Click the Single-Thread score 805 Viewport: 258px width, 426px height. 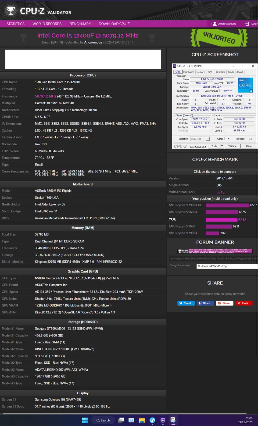219,185
